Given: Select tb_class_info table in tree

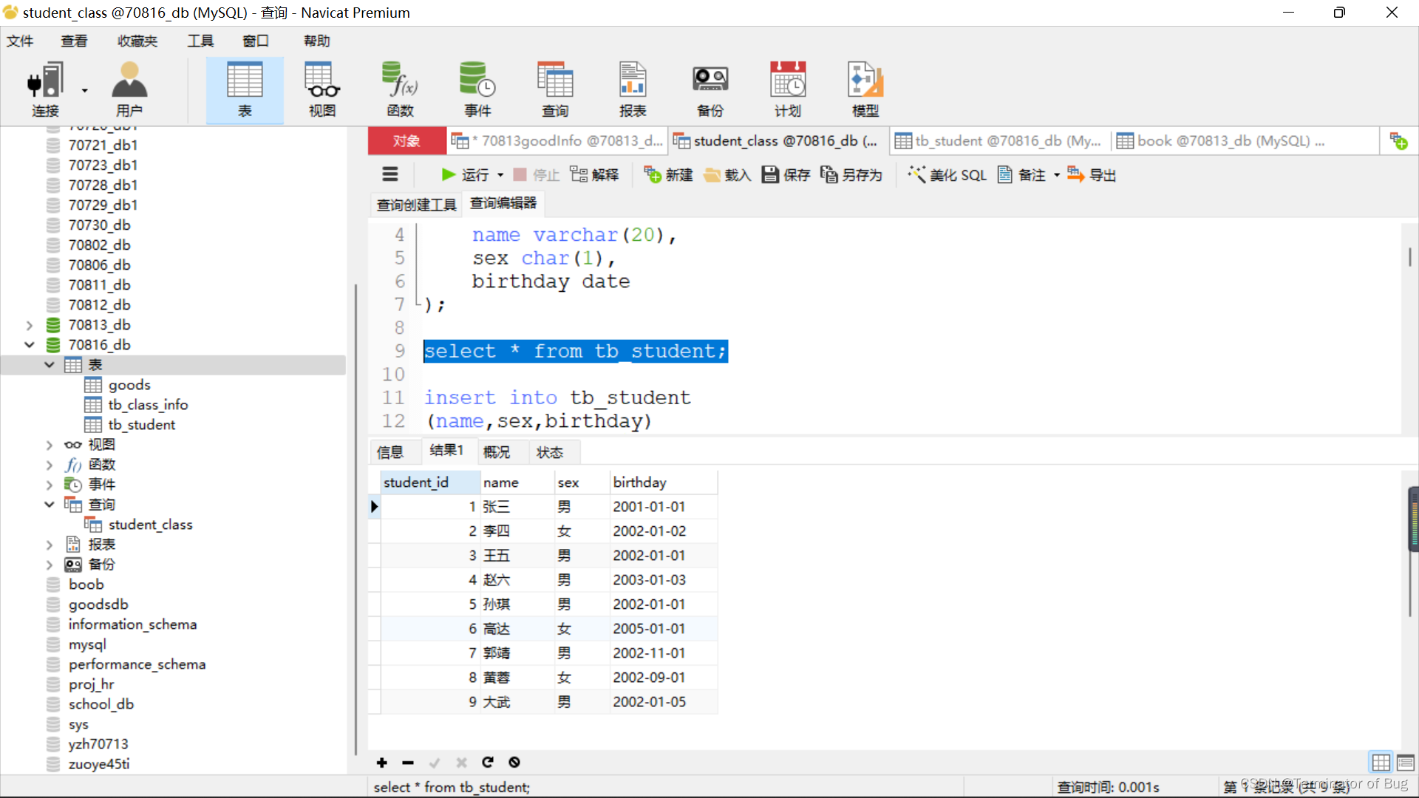Looking at the screenshot, I should [x=148, y=405].
